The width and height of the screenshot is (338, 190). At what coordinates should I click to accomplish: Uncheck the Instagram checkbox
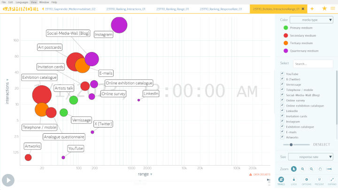(x=282, y=122)
